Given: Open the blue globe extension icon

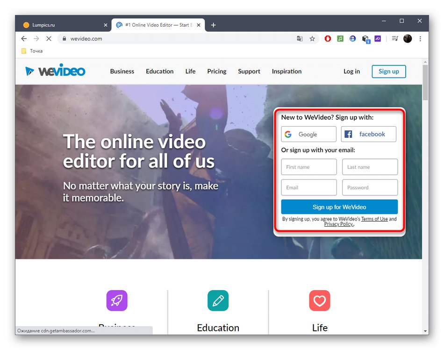Looking at the screenshot, I should coord(352,38).
